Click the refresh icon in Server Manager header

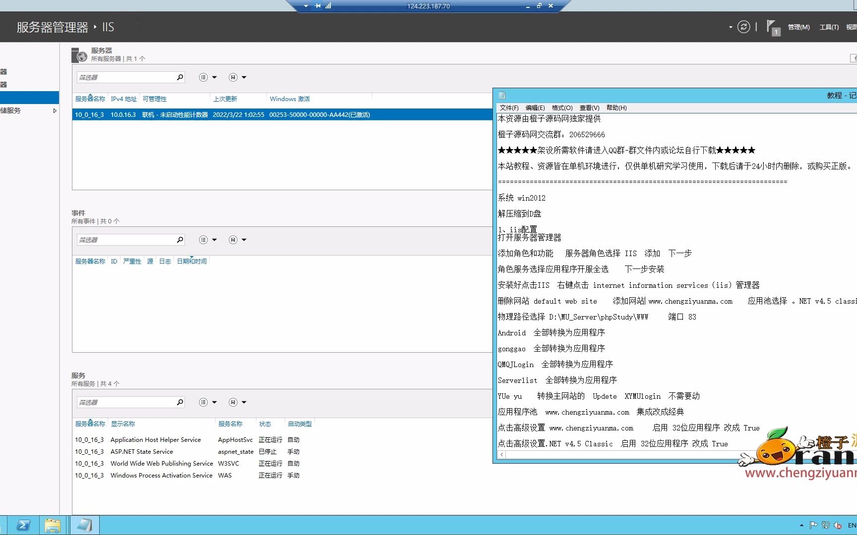[743, 27]
